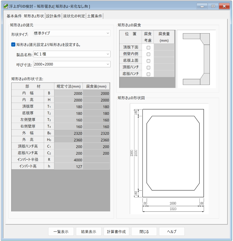Select 外幅 B₀ 規定寸法 value 2320
This screenshot has height=241, width=233.
[68, 133]
